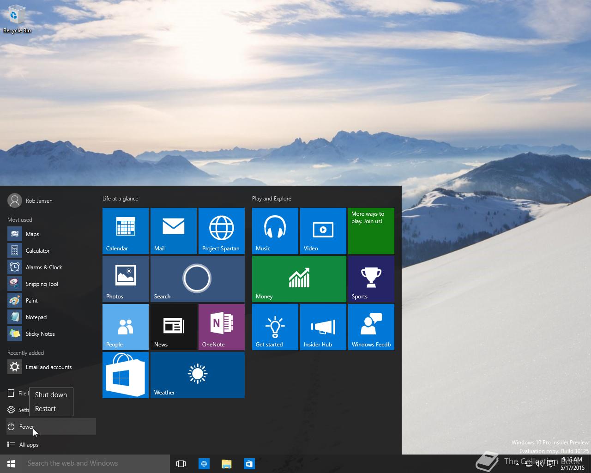Viewport: 591px width, 473px height.
Task: Click the 'Most used' section heading
Action: pos(20,220)
